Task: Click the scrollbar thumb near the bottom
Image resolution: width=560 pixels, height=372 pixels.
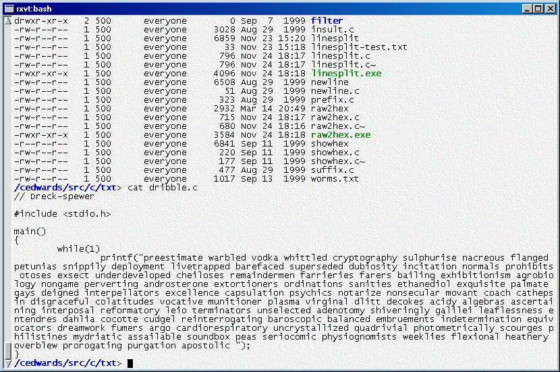Action: pyautogui.click(x=7, y=351)
